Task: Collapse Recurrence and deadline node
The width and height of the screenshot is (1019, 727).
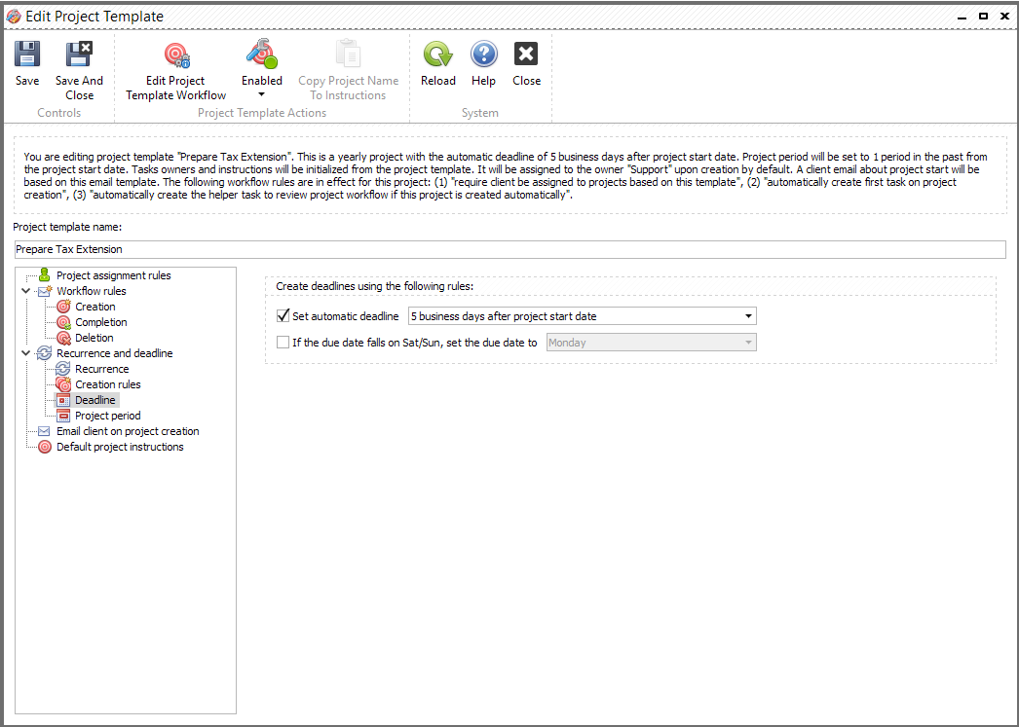Action: (26, 353)
